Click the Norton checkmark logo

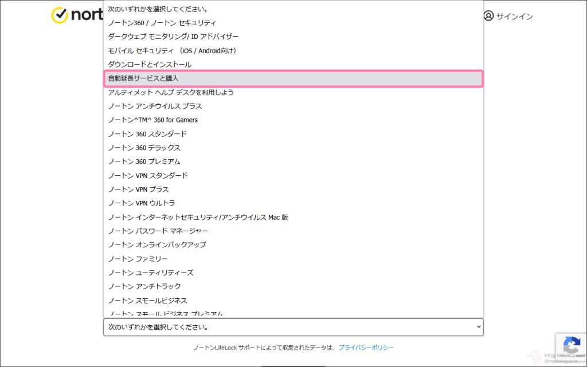[x=60, y=15]
